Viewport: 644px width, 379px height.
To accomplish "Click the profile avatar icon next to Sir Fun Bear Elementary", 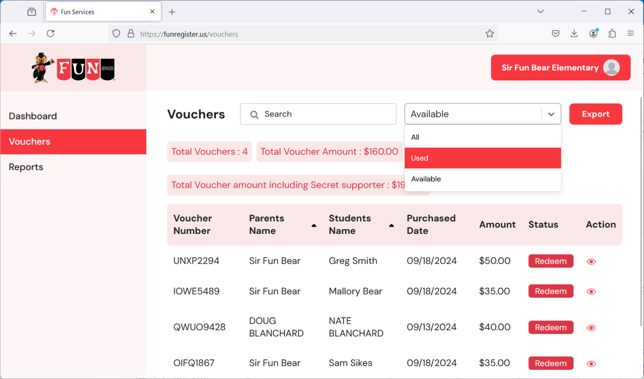I will [x=611, y=67].
